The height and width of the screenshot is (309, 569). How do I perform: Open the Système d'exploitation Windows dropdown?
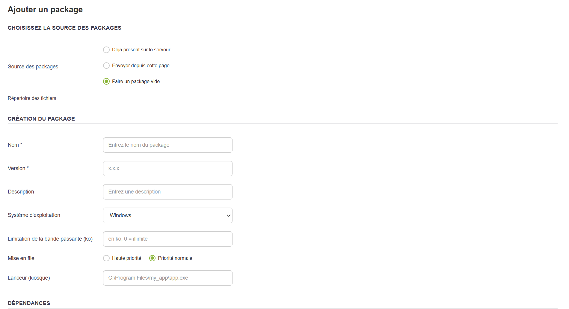point(167,215)
